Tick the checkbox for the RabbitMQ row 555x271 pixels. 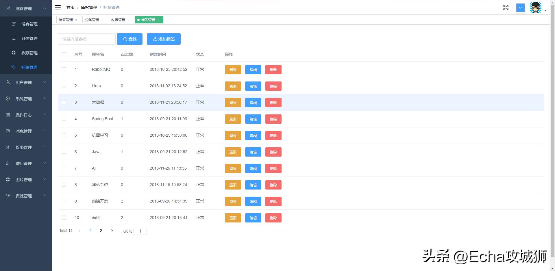(64, 69)
